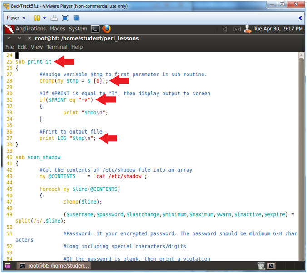The image size is (307, 273).
Task: Click the terminal window up arrow button
Action: click(9, 39)
